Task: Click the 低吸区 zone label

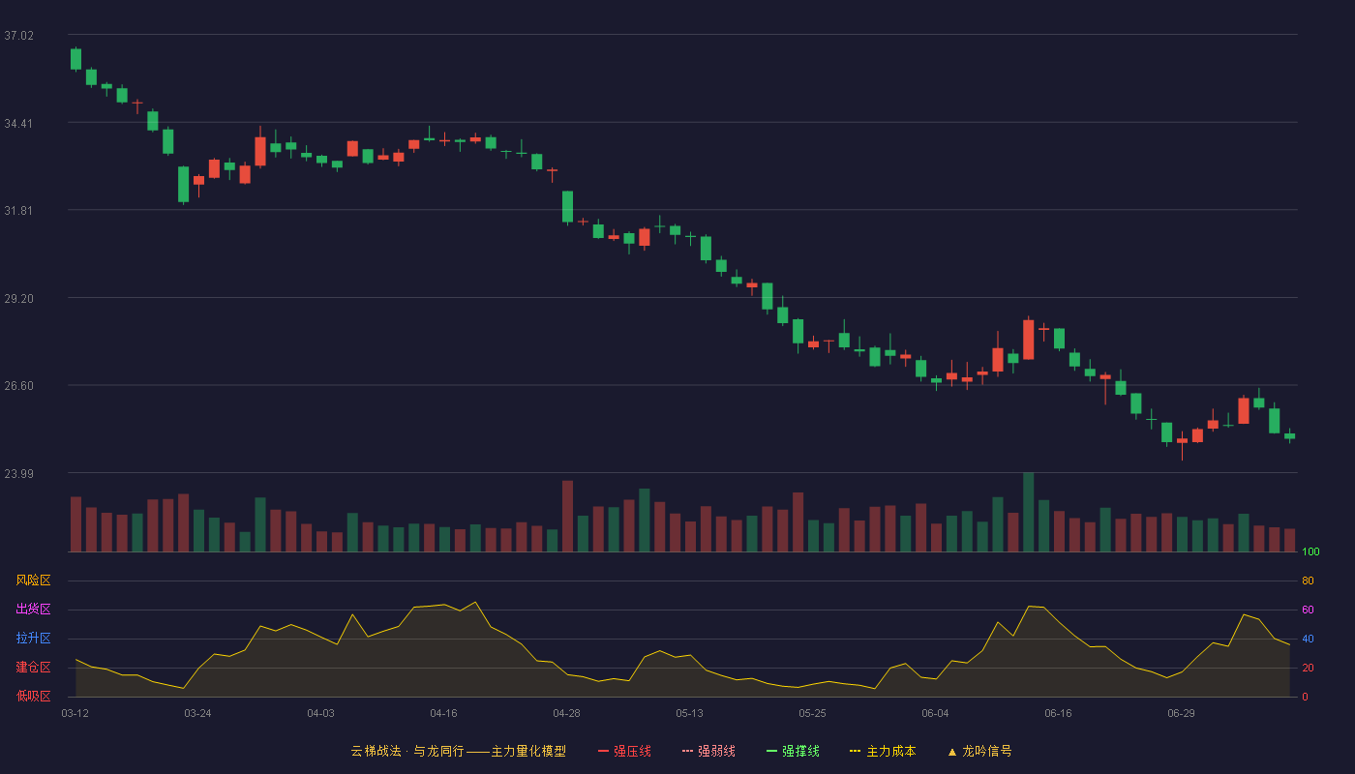Action: pyautogui.click(x=33, y=696)
